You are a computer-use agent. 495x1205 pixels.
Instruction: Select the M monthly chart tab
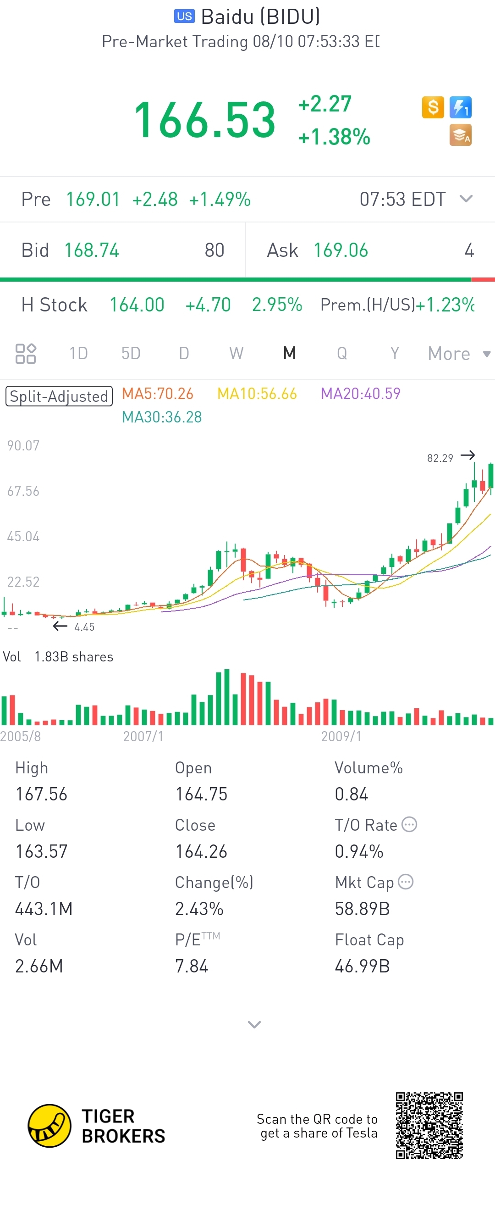coord(289,354)
